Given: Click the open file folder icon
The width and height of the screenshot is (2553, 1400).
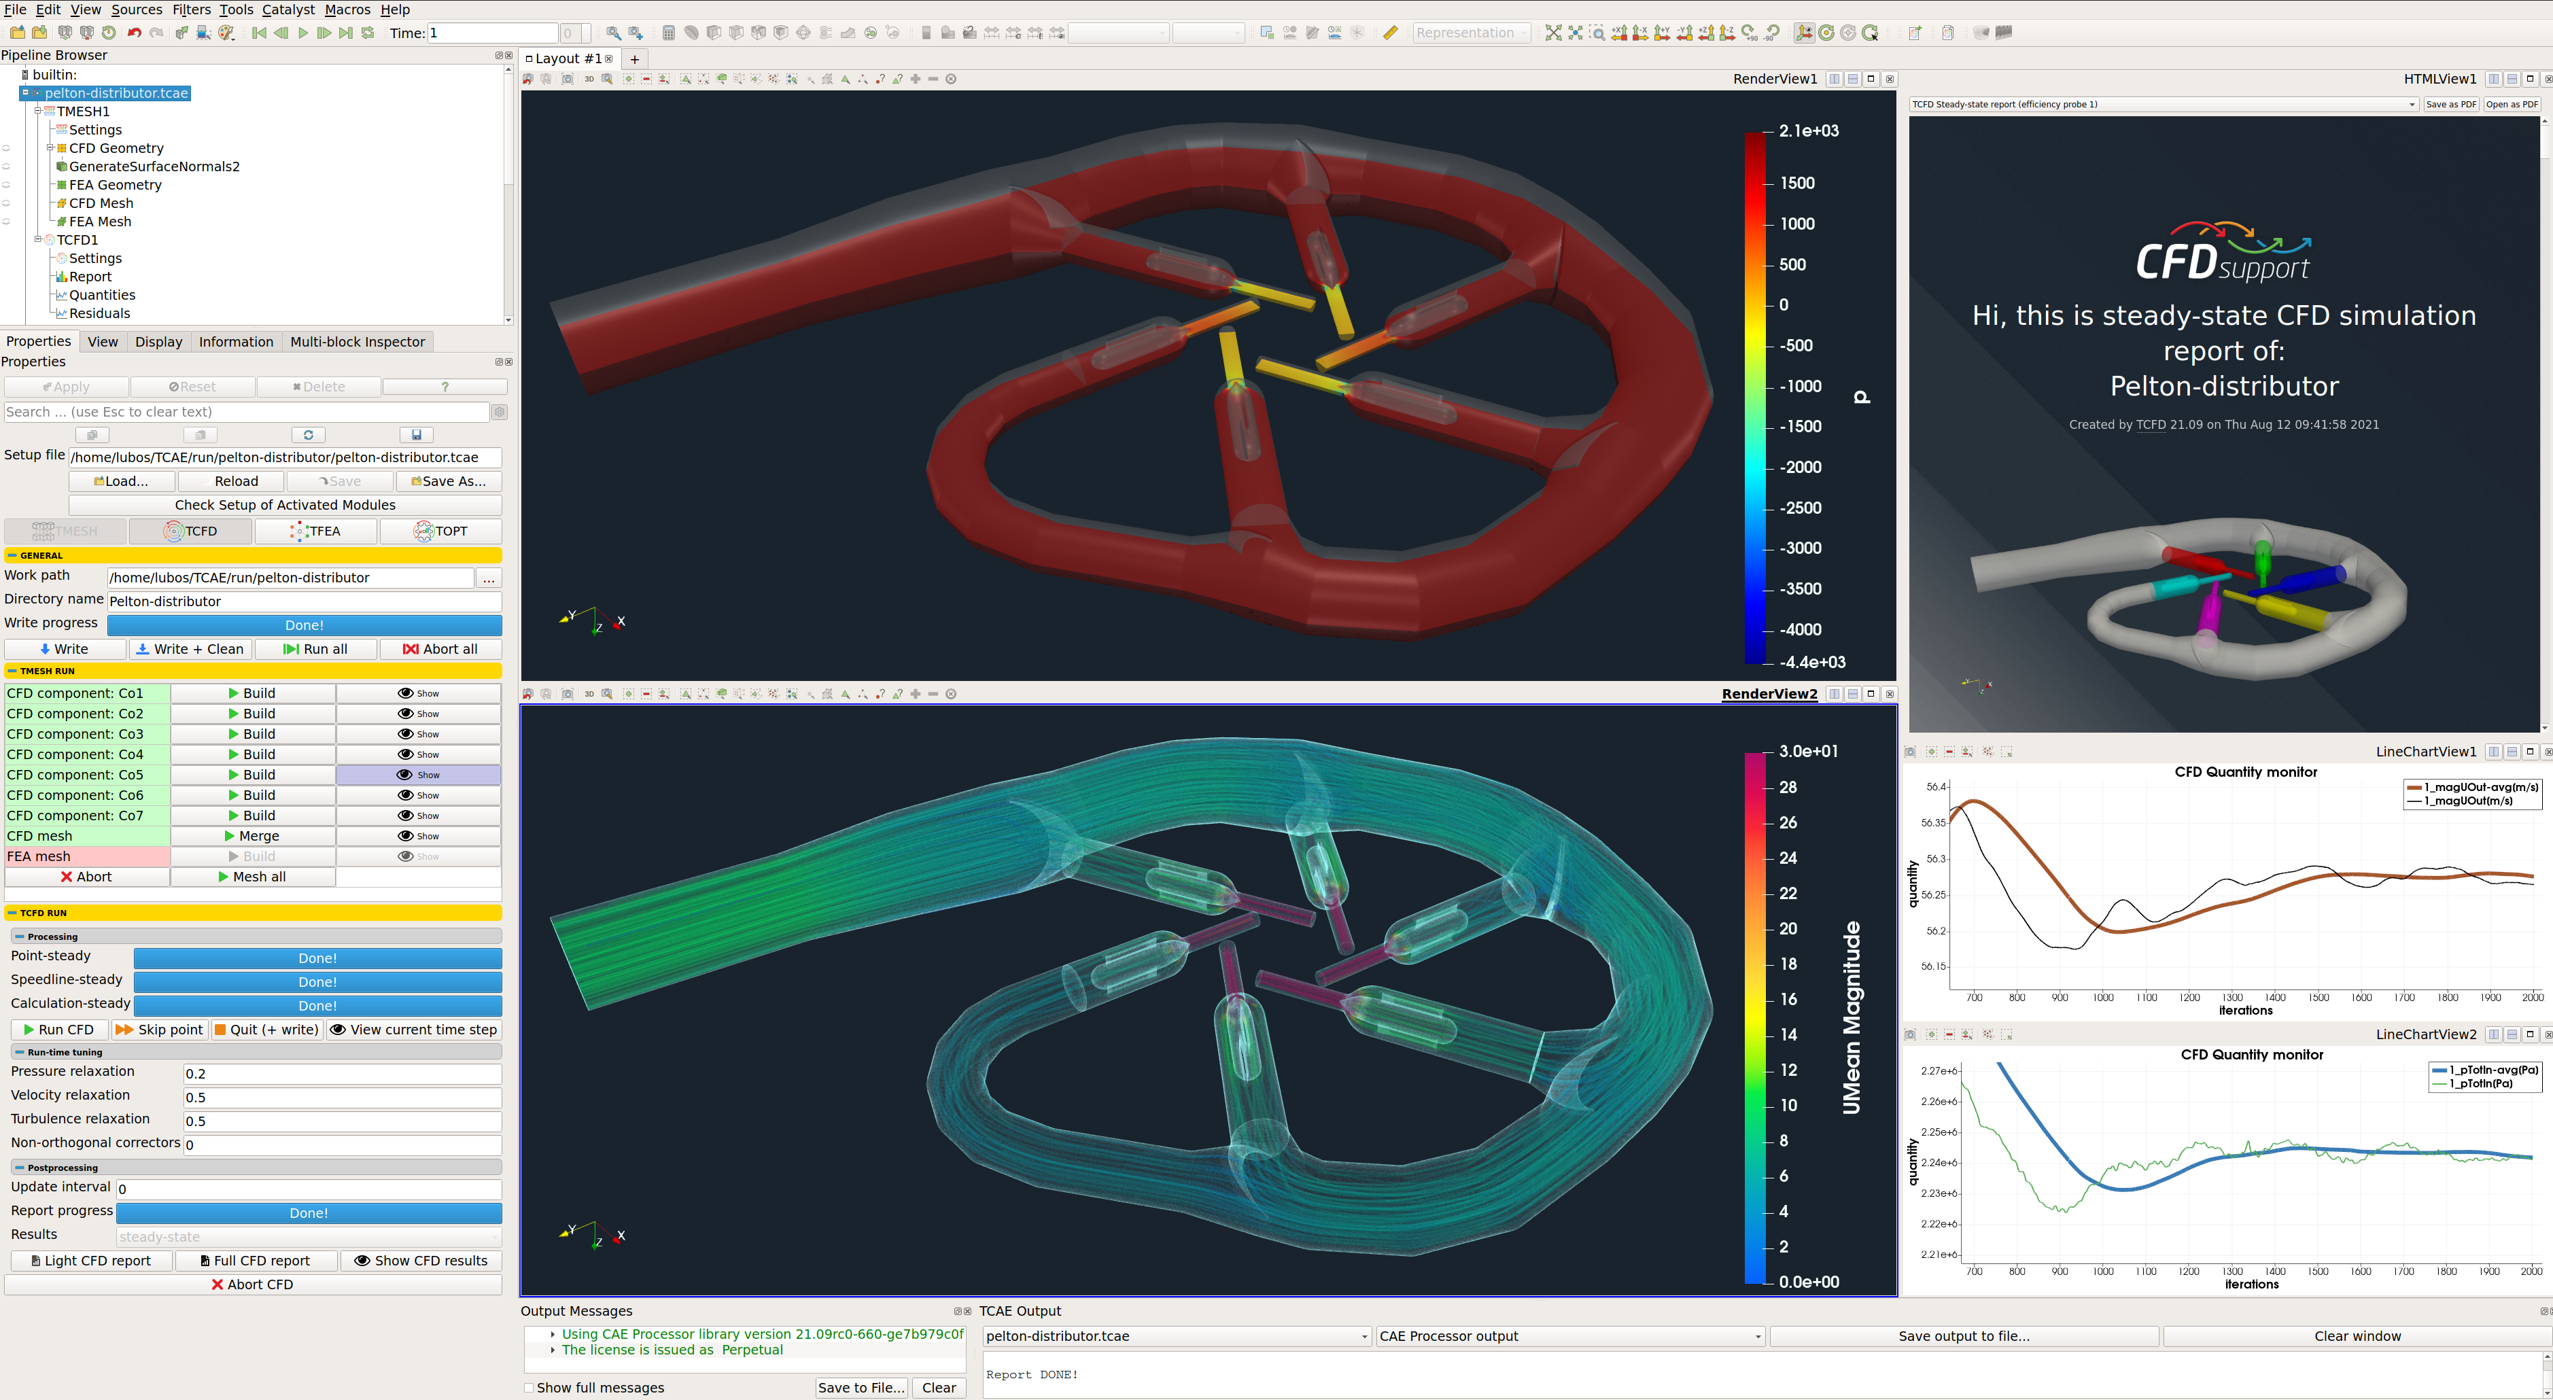Looking at the screenshot, I should pos(18,33).
